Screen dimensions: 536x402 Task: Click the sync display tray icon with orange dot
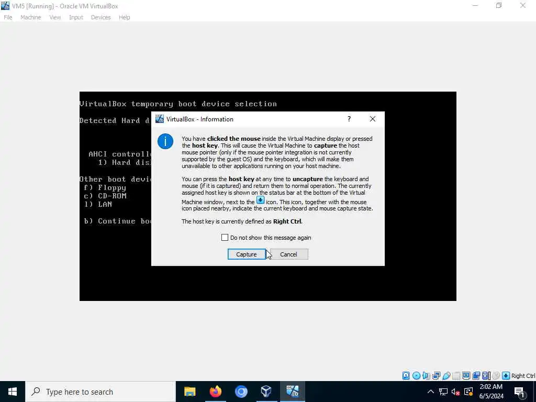468,392
